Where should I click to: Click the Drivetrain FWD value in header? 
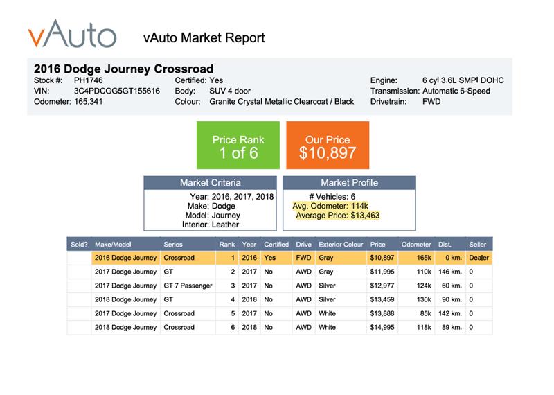[431, 101]
